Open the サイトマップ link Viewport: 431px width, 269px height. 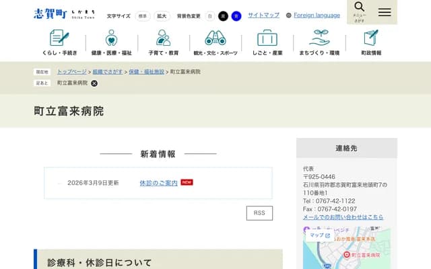(x=263, y=15)
